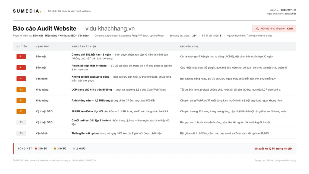
Task: Click "Kỹ thuật SEO" category in the 404 row
Action: point(44,111)
